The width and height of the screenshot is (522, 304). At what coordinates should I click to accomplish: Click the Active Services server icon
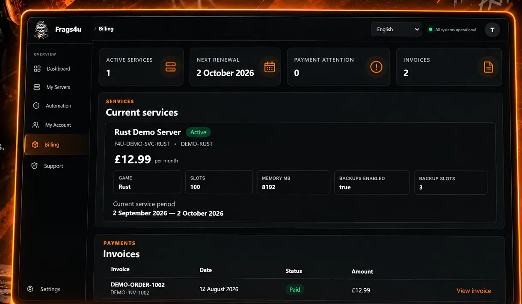(170, 67)
